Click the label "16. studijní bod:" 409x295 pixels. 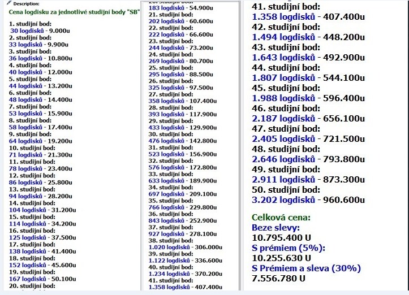32,231
